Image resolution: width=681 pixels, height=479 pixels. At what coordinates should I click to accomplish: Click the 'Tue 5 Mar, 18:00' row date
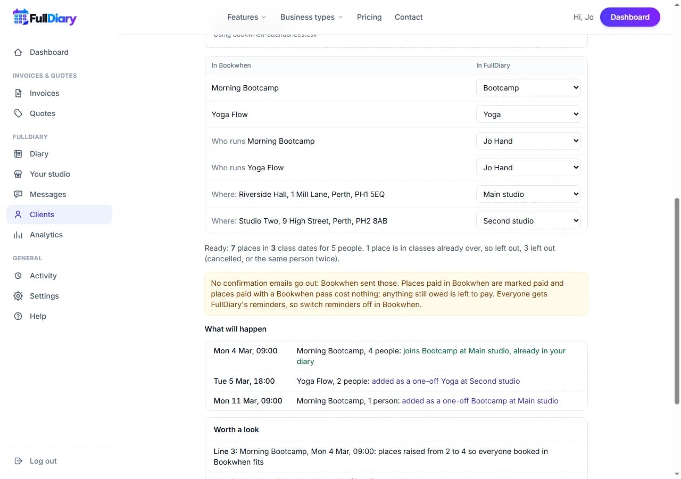pos(244,381)
